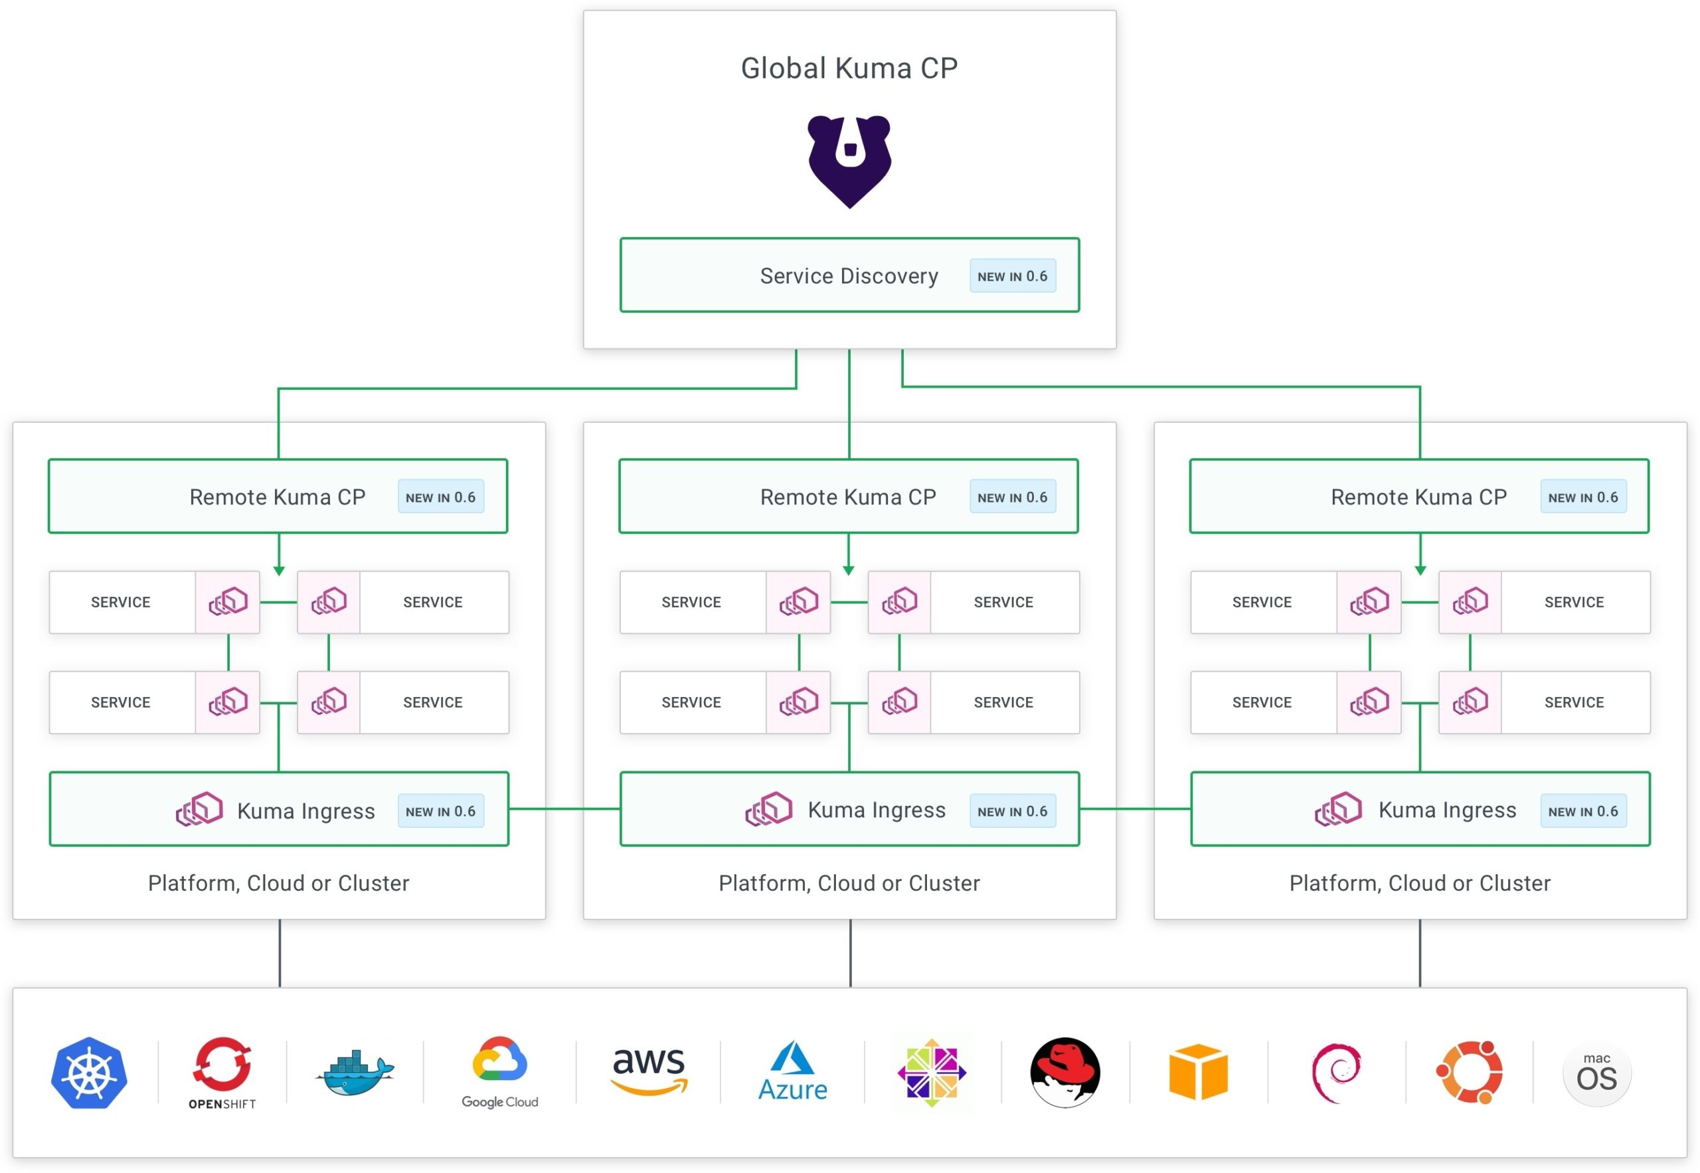Click the bottom-left "SERVICE" label in the middle cluster

click(x=691, y=702)
